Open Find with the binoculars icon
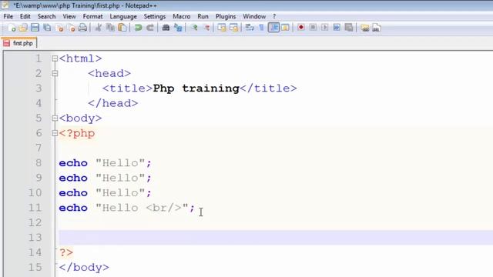The width and height of the screenshot is (493, 277). [x=166, y=28]
